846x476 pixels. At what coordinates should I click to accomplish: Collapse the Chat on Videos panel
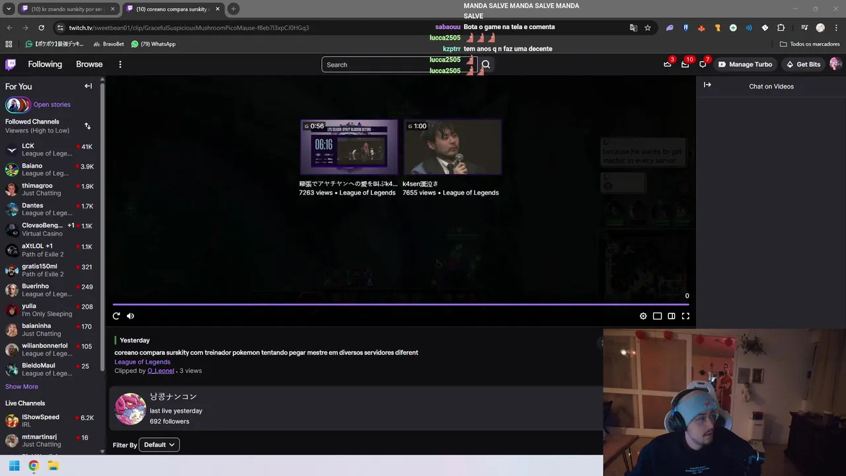click(707, 85)
